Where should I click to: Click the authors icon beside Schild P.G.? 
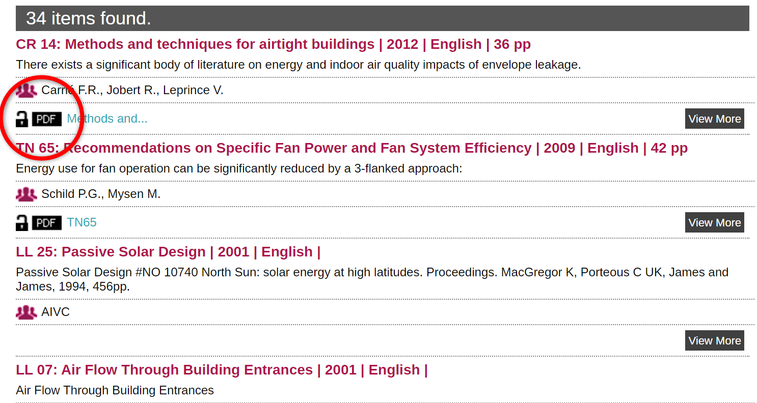[x=26, y=194]
